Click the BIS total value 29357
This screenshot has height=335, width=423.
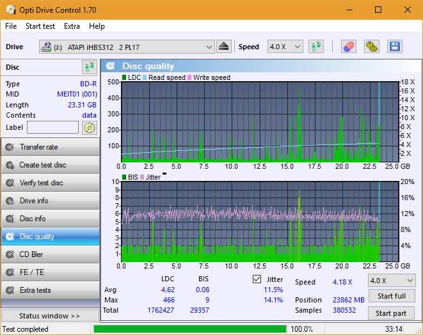click(x=200, y=310)
